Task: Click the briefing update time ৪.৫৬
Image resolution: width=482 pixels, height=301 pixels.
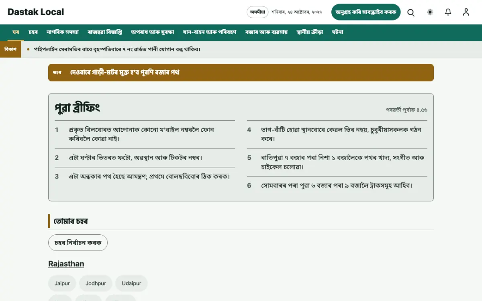Action: point(406,110)
